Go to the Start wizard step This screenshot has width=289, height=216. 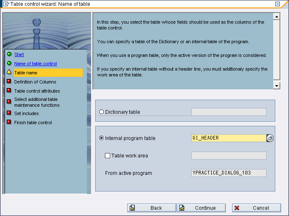click(x=19, y=54)
